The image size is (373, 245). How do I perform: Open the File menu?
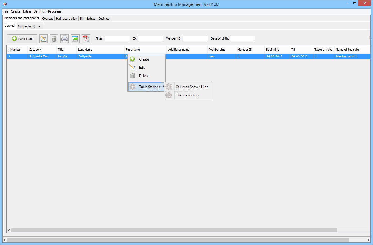6,11
